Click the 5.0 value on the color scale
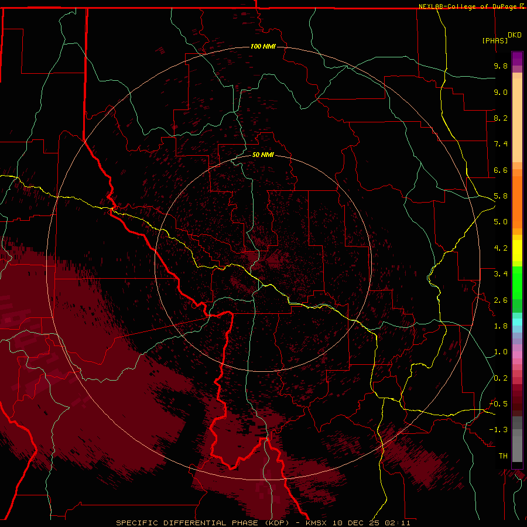527x527 pixels. coord(501,222)
